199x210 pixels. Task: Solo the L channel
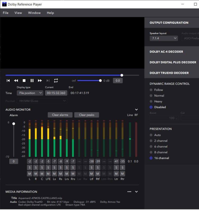tap(29, 168)
